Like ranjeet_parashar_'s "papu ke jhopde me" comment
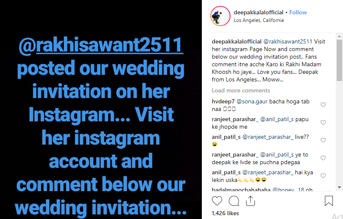This screenshot has width=343, height=219. 323,123
